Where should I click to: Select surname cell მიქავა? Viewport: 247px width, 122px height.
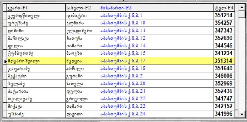pos(36,106)
